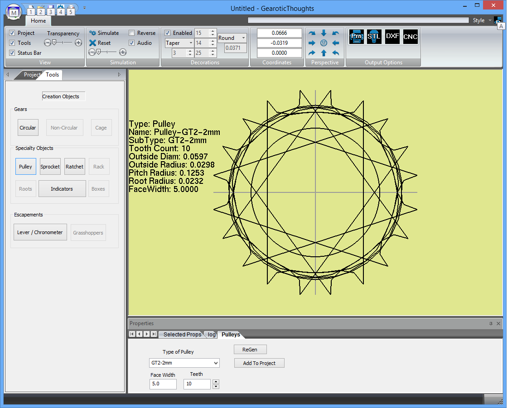522x408 pixels.
Task: Click the Sprocket creation button
Action: [50, 167]
